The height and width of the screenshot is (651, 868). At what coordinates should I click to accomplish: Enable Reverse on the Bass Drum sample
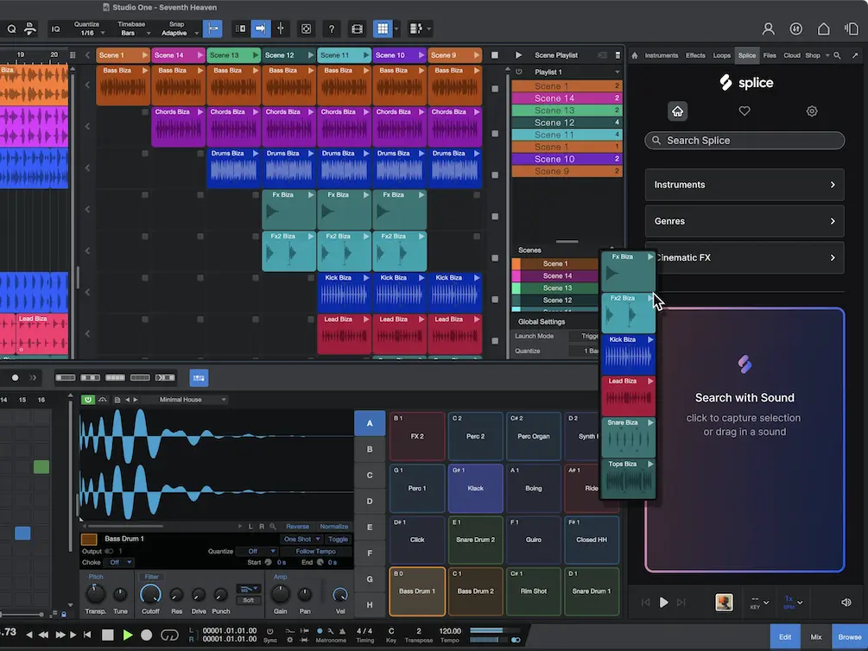[x=297, y=526]
